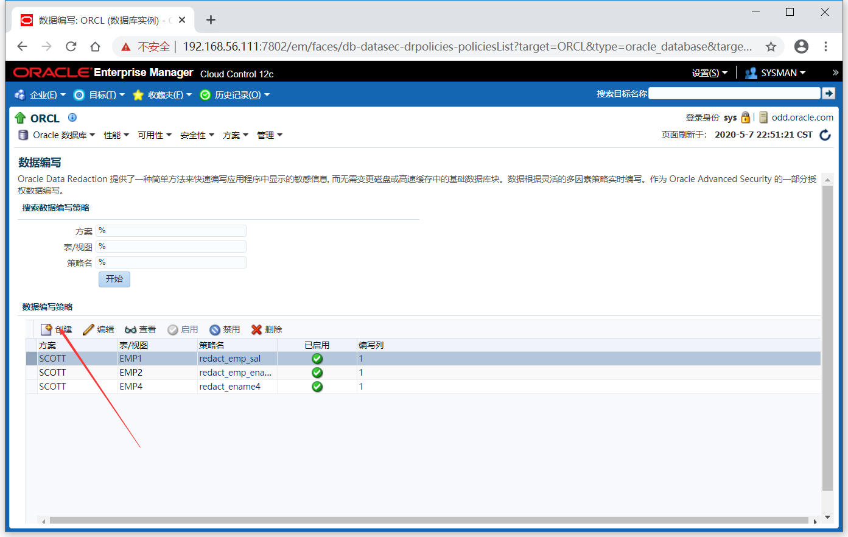Reload the page with refresh icon
The width and height of the screenshot is (848, 537).
pyautogui.click(x=71, y=47)
